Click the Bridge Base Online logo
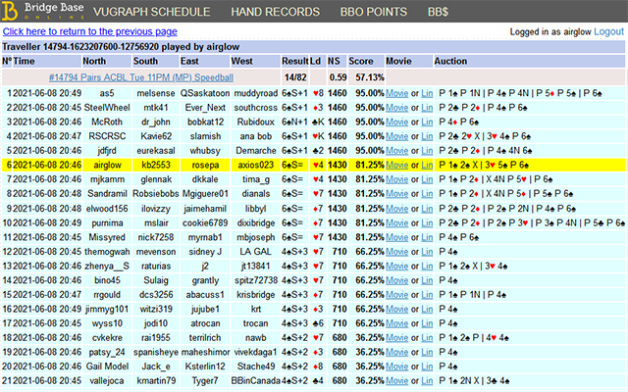The image size is (628, 392). tap(39, 12)
